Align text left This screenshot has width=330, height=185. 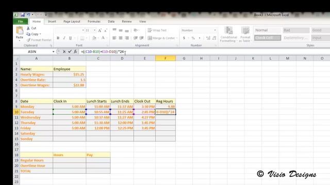[114, 38]
